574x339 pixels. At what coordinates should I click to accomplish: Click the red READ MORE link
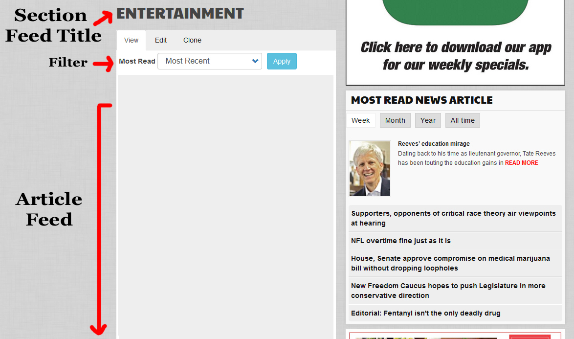(521, 163)
